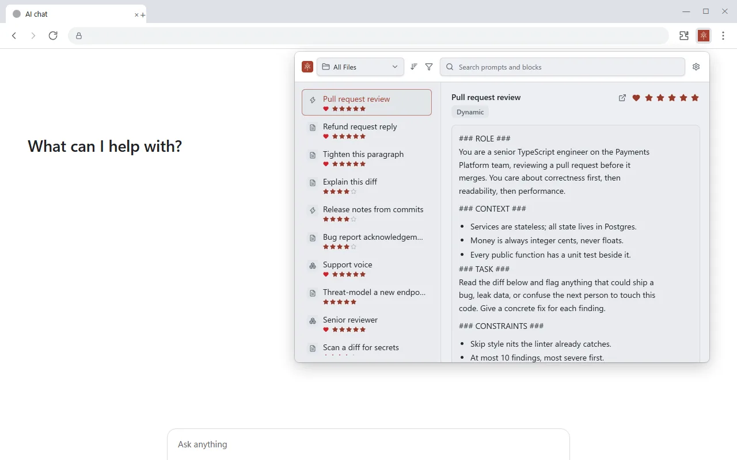Click the heart on Refund request reply row
The height and width of the screenshot is (460, 737).
click(x=326, y=136)
